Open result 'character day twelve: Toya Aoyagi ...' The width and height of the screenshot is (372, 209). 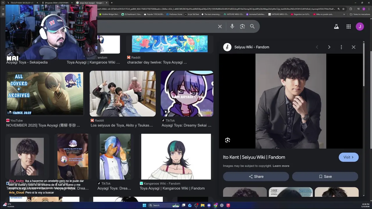click(157, 62)
